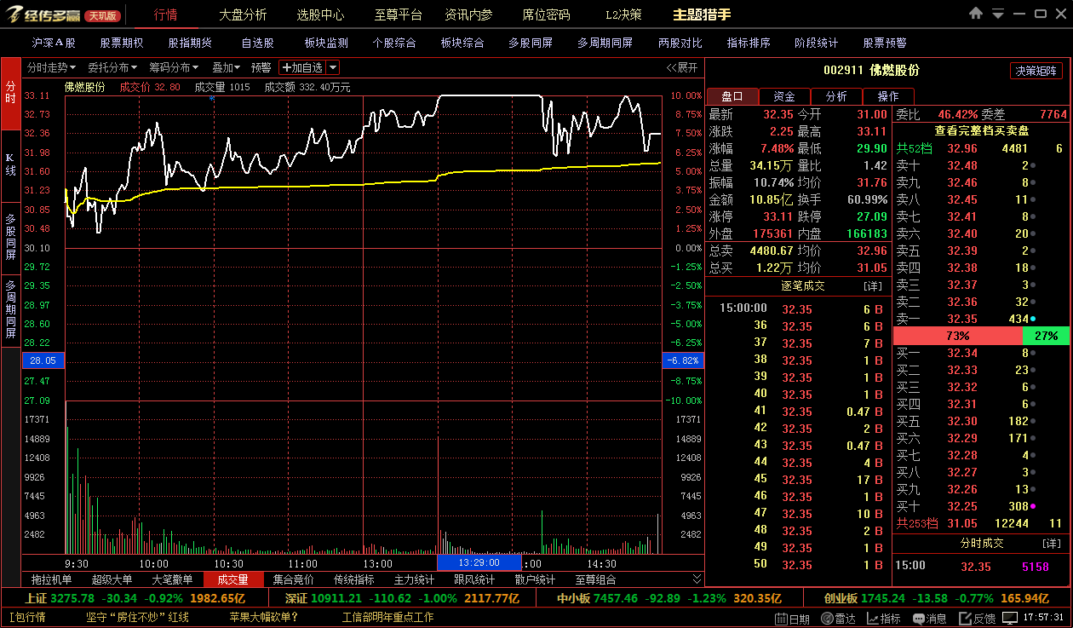Image resolution: width=1073 pixels, height=628 pixels.
Task: Open the 大盘分析 top menu tab
Action: (242, 14)
